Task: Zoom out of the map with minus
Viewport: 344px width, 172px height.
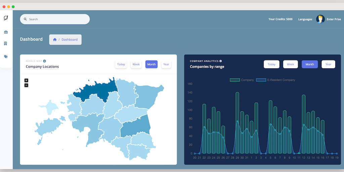Action: pyautogui.click(x=26, y=85)
